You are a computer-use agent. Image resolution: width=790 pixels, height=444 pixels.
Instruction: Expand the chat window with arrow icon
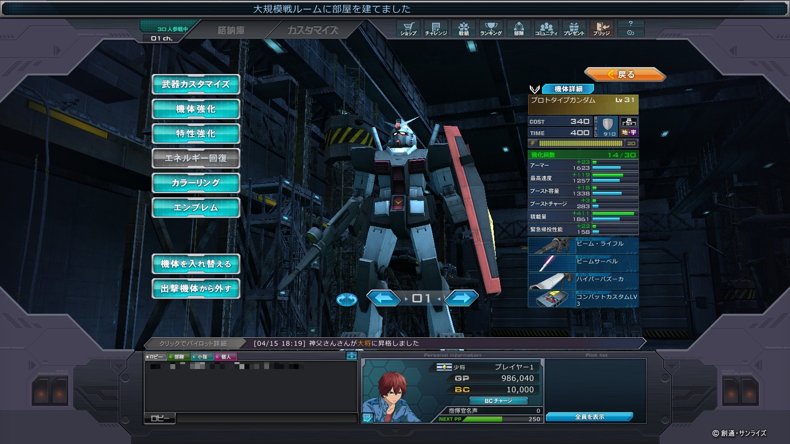352,356
